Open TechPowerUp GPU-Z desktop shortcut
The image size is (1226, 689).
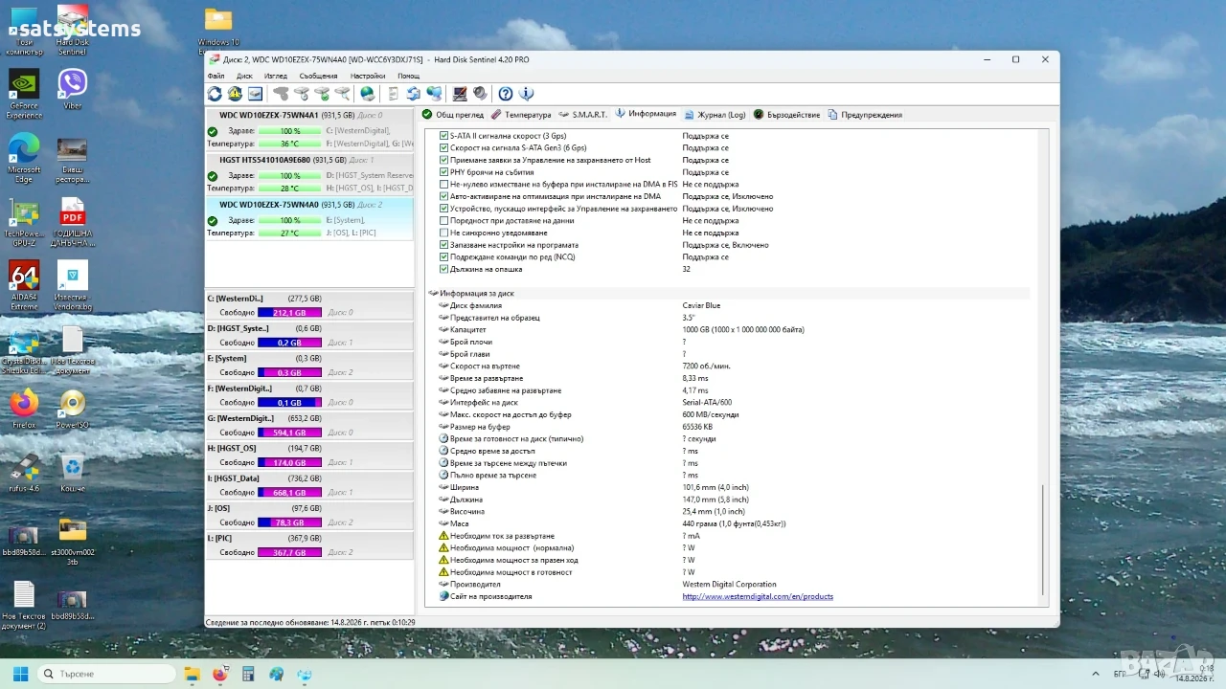point(24,223)
